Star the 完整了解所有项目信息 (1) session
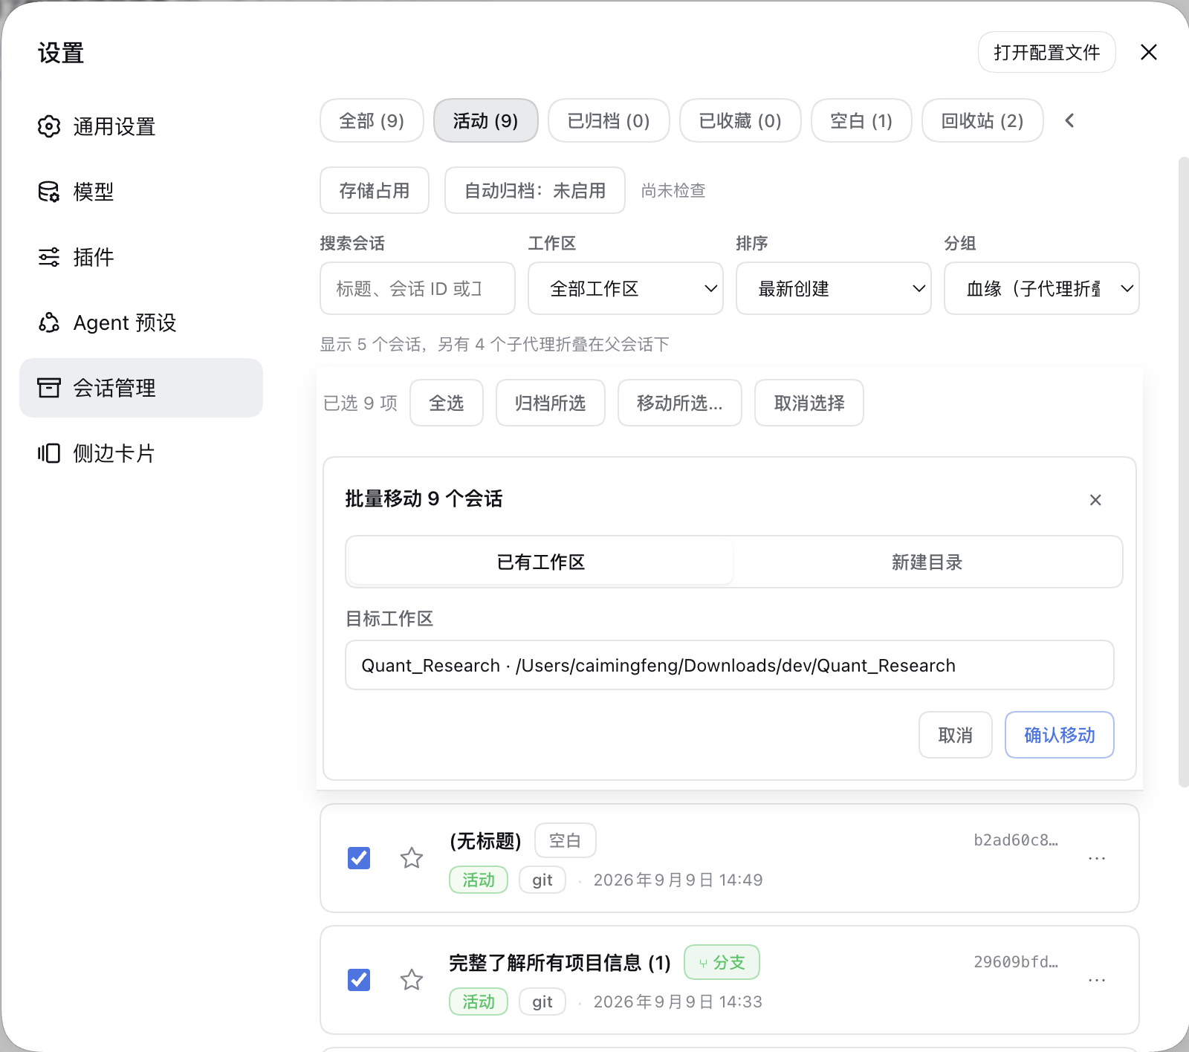This screenshot has height=1052, width=1189. click(412, 980)
